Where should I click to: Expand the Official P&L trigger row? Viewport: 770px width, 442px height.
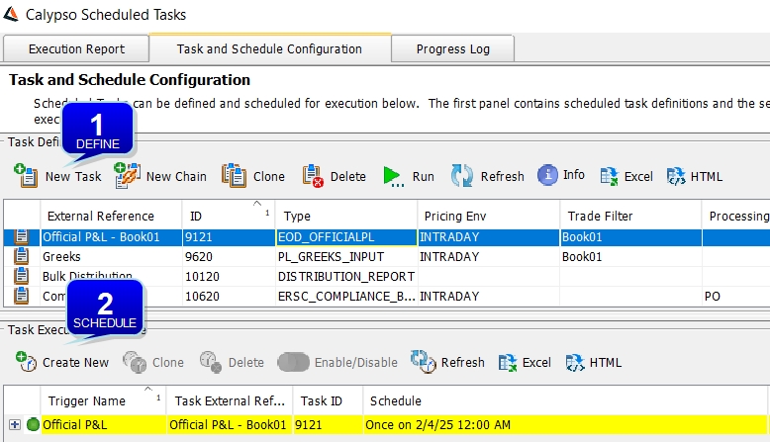click(15, 425)
